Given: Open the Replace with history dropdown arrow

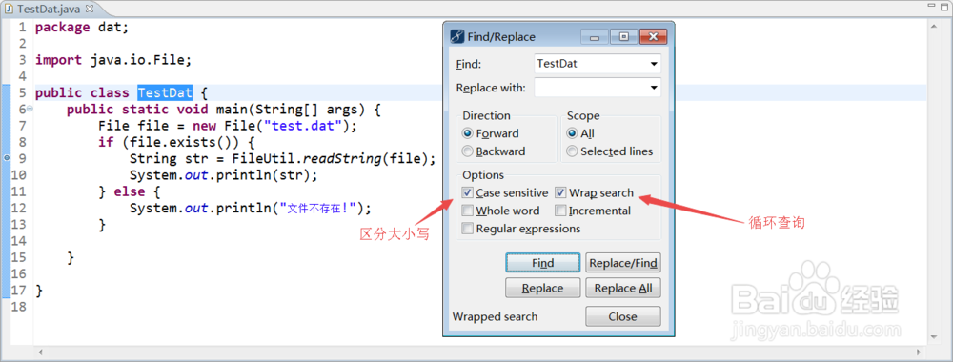Looking at the screenshot, I should point(654,88).
